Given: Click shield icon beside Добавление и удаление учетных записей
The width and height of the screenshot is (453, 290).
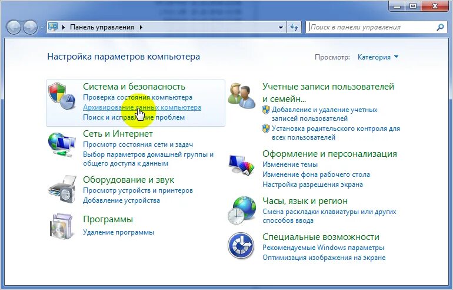Looking at the screenshot, I should point(266,110).
